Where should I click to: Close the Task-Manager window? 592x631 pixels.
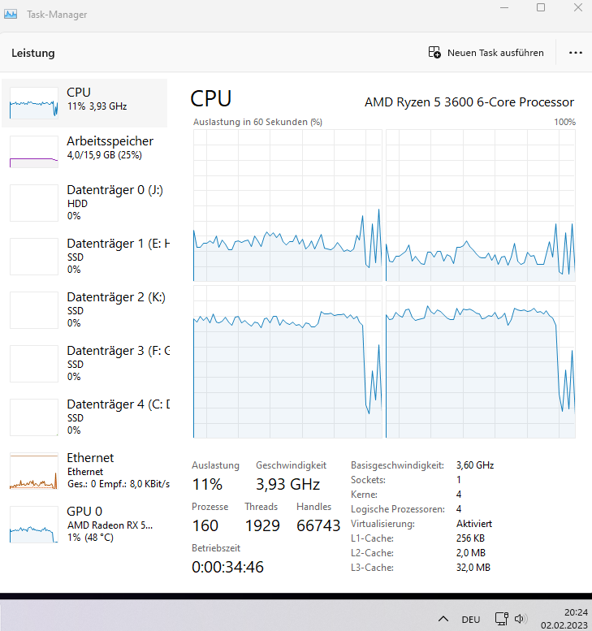[x=578, y=7]
